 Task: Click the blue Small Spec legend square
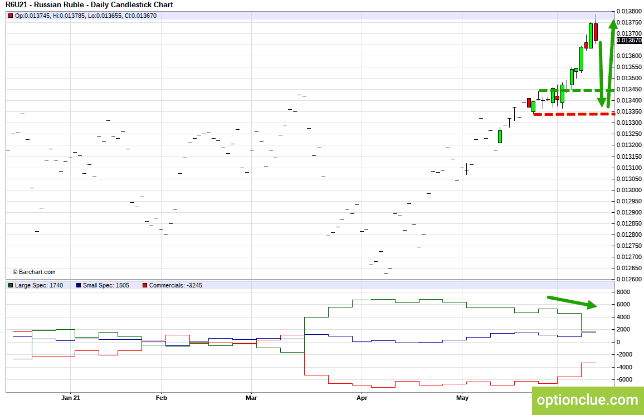click(x=79, y=285)
